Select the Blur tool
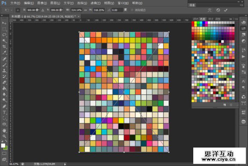The image size is (248, 166). point(4,94)
